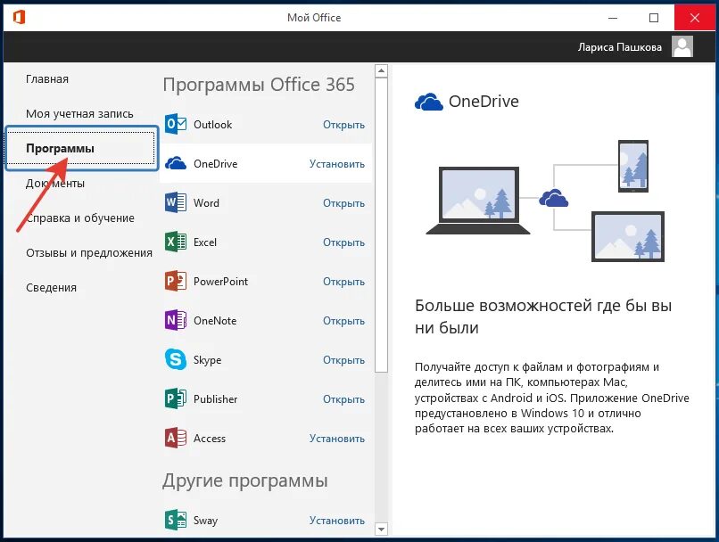Screen dimensions: 719x542
Task: Click the Sway app icon
Action: pyautogui.click(x=175, y=520)
